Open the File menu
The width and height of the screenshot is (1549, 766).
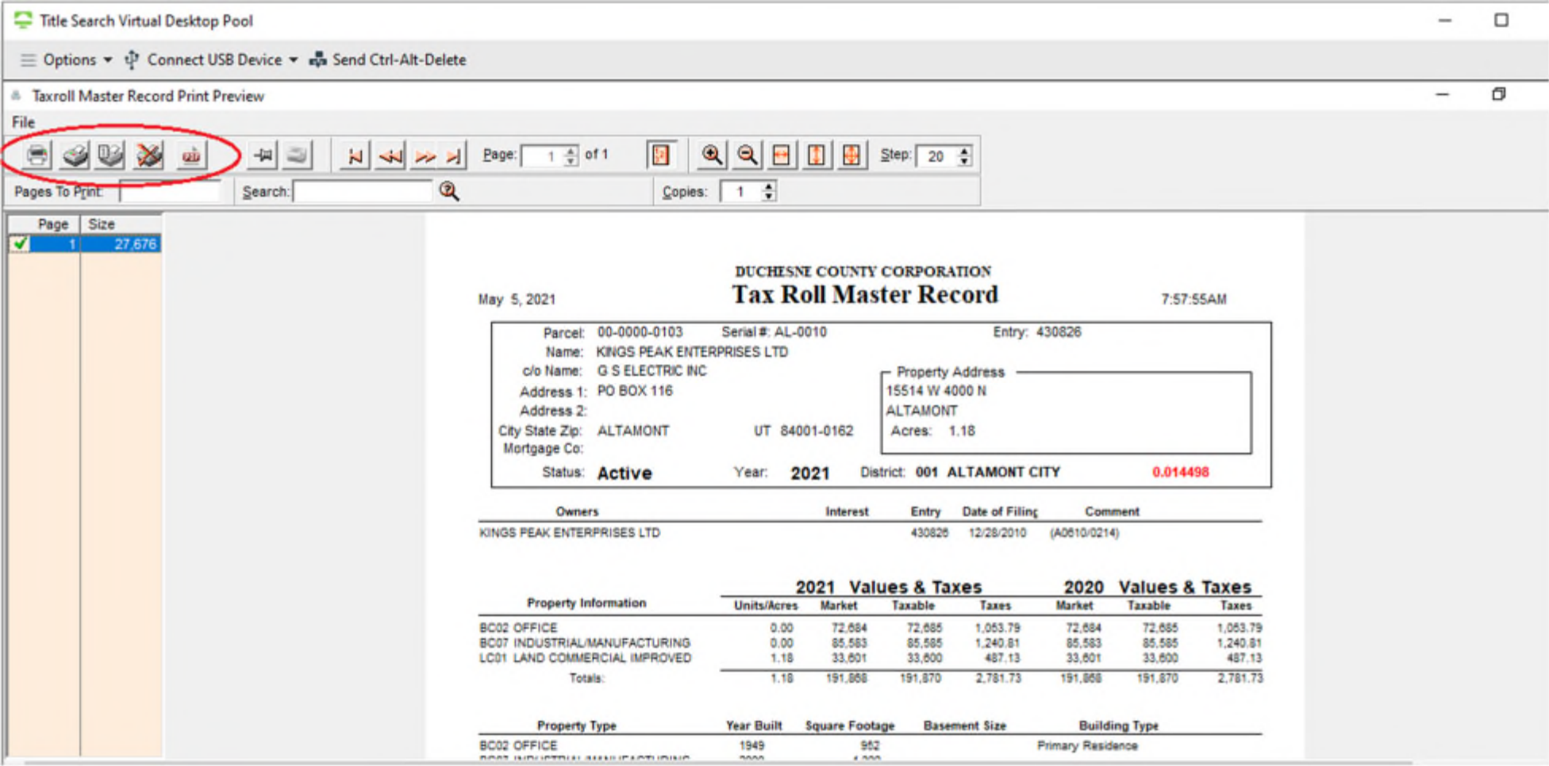23,122
